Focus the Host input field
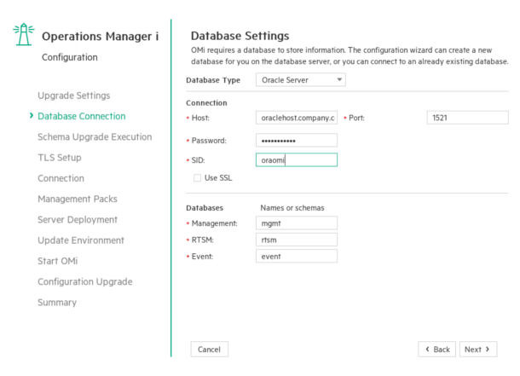Screen dimensions: 520x376 (297, 118)
